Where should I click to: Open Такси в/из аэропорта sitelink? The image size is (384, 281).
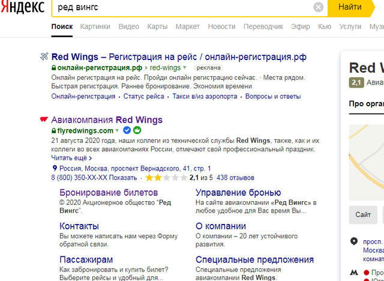pos(205,96)
